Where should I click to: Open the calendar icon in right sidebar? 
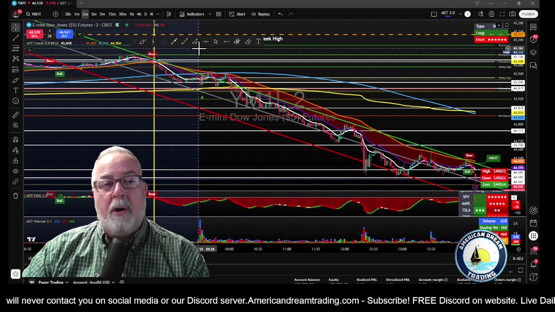pos(533,224)
